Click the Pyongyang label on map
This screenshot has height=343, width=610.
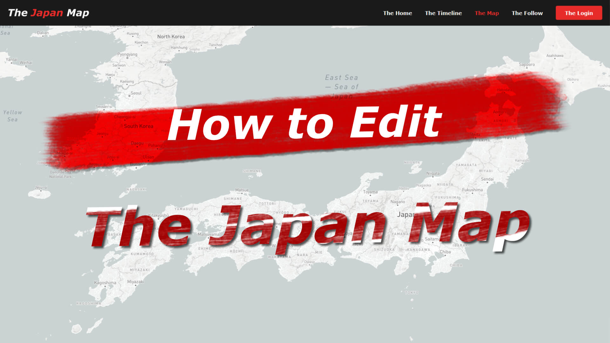[x=127, y=54]
